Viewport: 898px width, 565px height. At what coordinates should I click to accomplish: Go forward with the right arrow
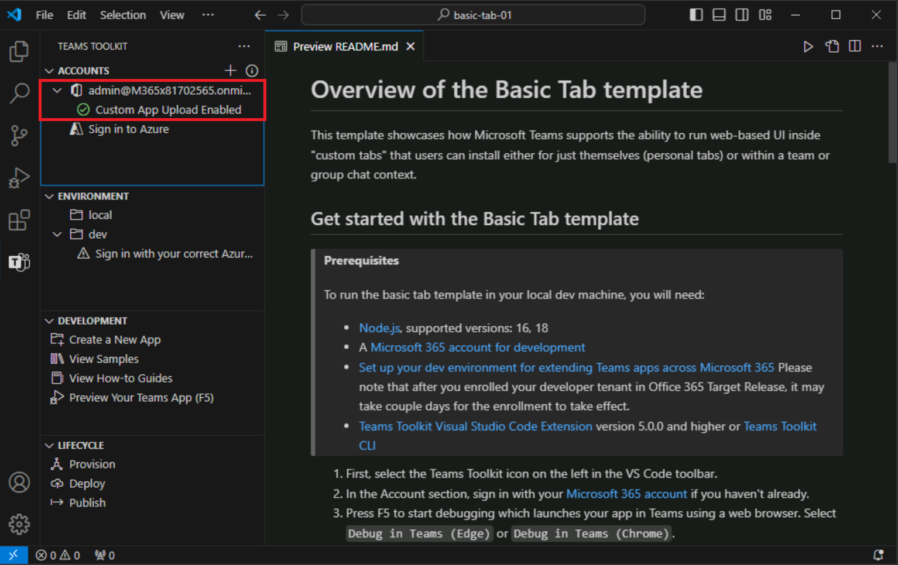click(283, 15)
